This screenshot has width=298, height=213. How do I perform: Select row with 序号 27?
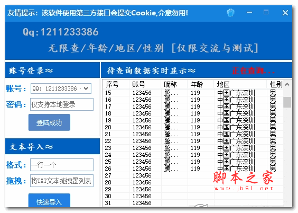pyautogui.click(x=193, y=175)
